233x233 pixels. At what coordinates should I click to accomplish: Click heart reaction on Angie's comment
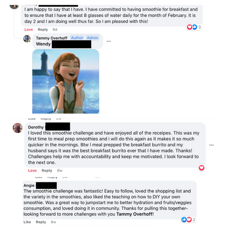pyautogui.click(x=189, y=219)
